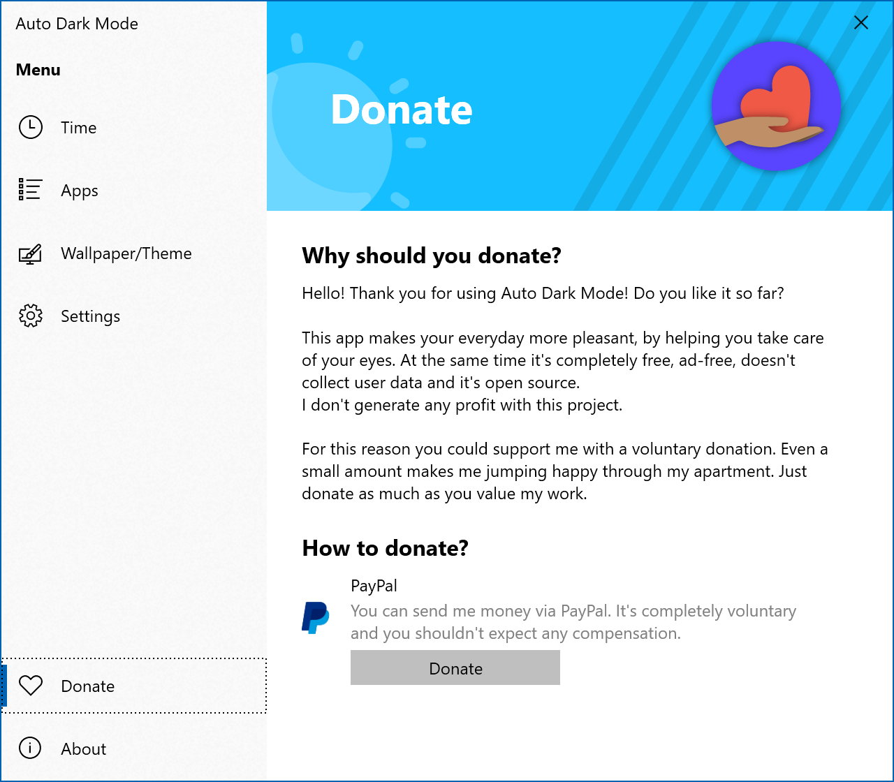The image size is (894, 782).
Task: Click the heart-in-hand illustration in the banner
Action: click(776, 106)
